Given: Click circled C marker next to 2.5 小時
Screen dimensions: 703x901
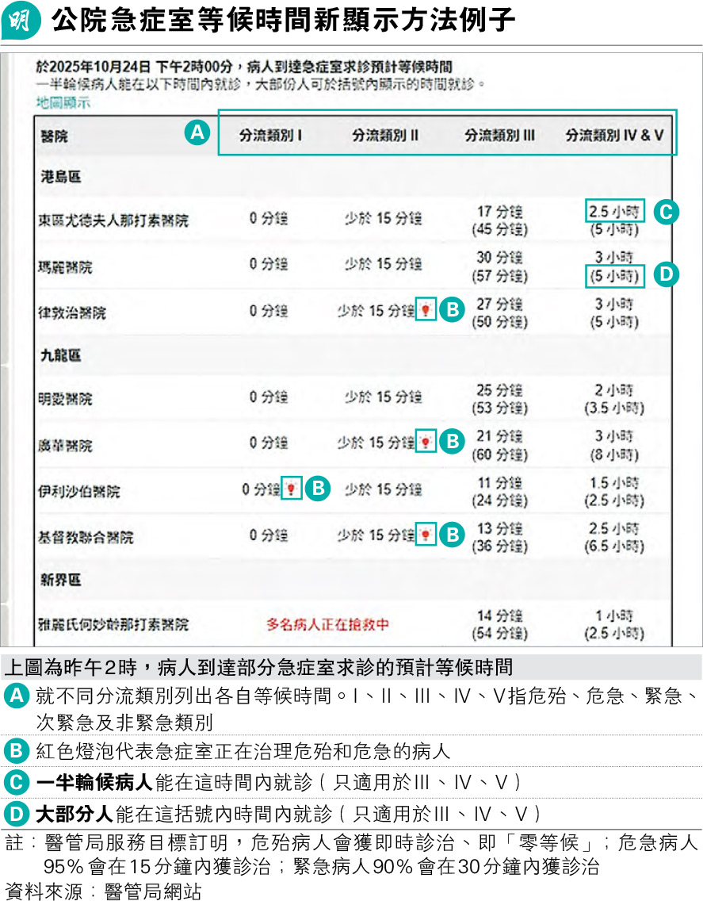Looking at the screenshot, I should tap(667, 211).
